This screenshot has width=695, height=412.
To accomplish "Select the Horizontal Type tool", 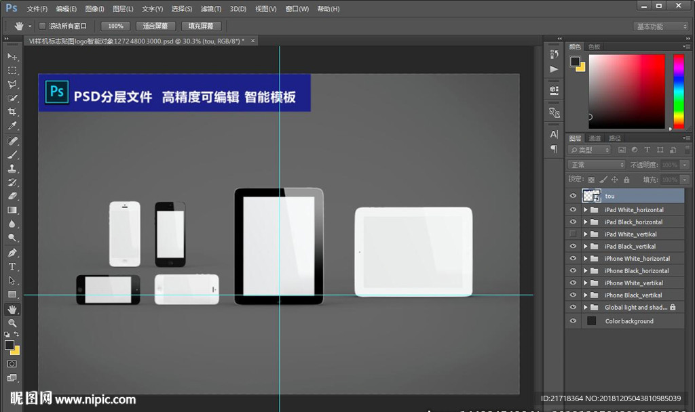I will [x=12, y=266].
